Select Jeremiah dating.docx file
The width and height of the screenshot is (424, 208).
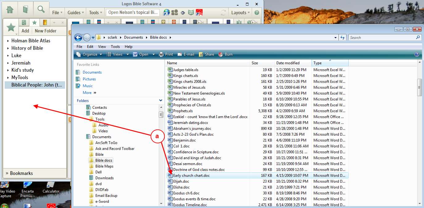[191, 123]
